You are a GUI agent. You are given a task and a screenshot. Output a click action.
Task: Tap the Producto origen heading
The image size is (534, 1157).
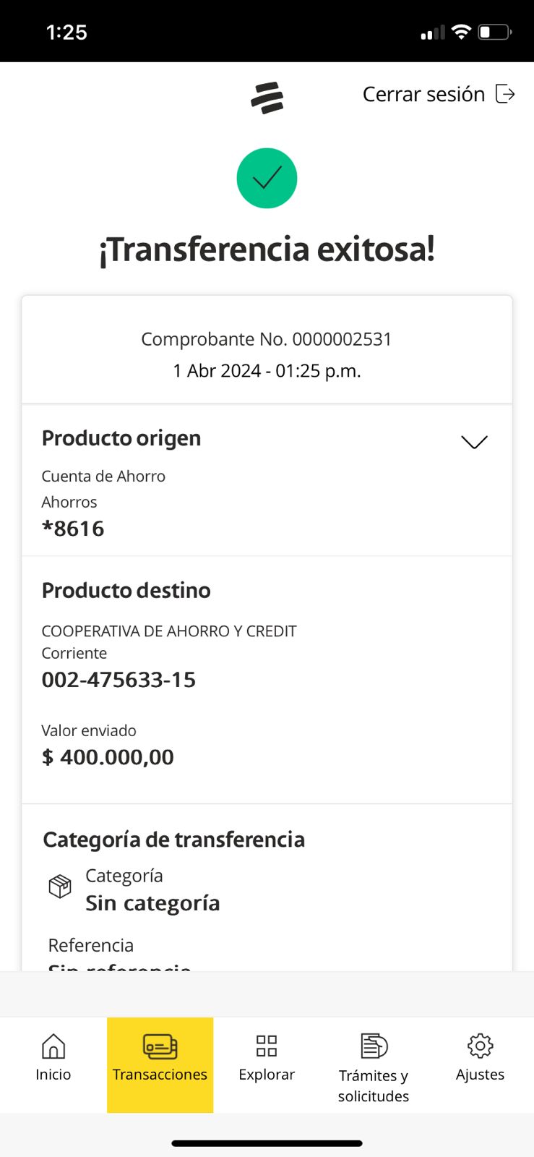coord(121,438)
